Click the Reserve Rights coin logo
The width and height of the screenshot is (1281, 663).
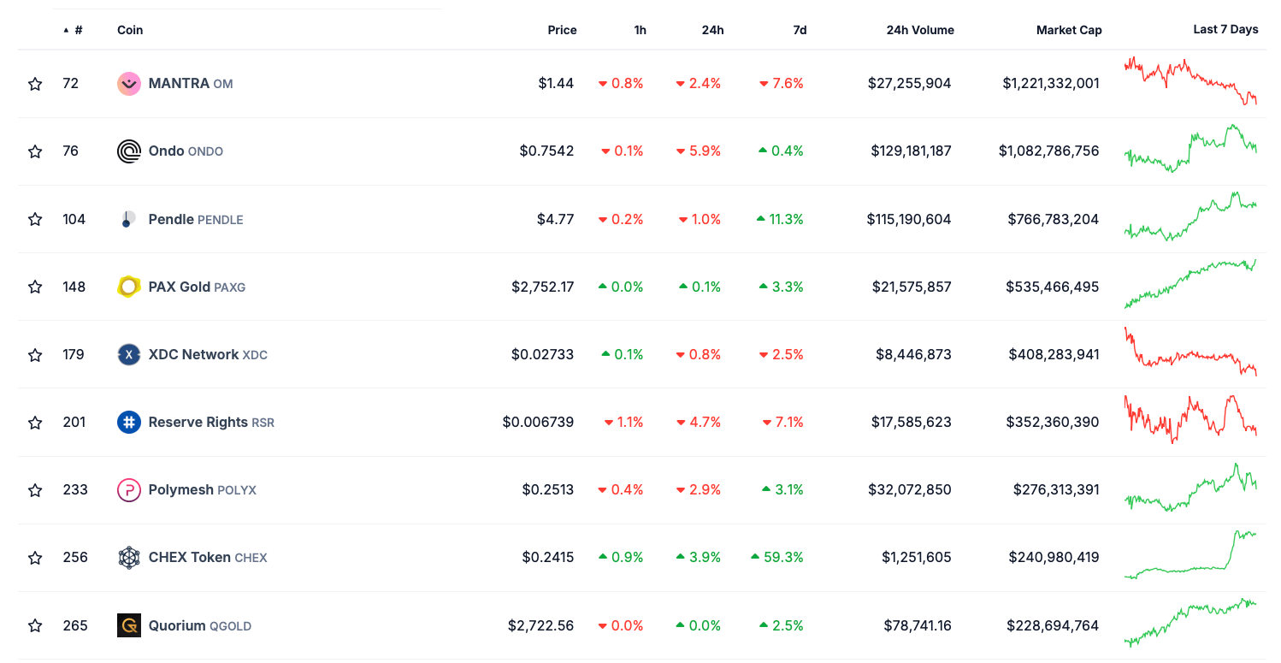129,422
